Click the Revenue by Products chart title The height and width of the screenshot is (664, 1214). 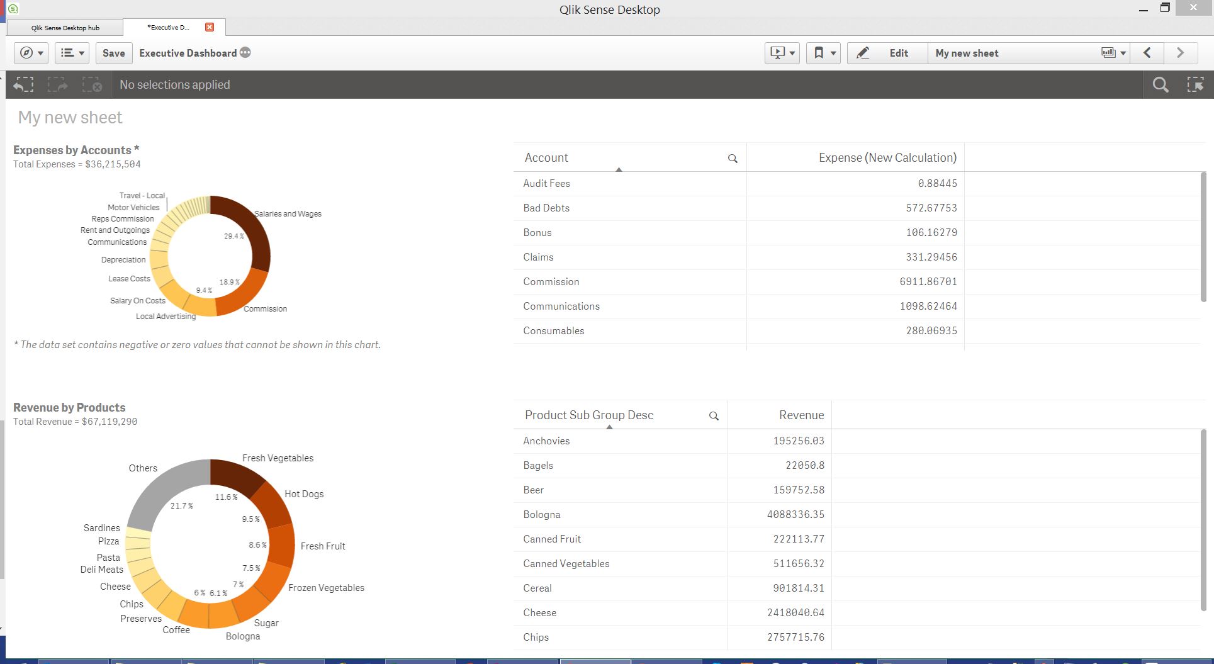69,407
